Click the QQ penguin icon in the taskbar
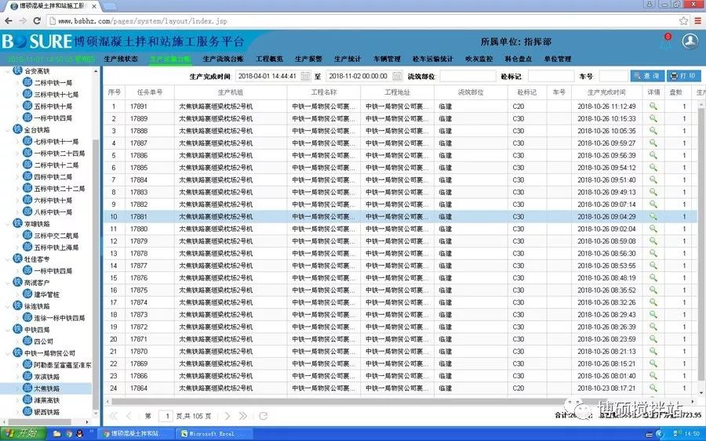The image size is (706, 441). [x=80, y=434]
